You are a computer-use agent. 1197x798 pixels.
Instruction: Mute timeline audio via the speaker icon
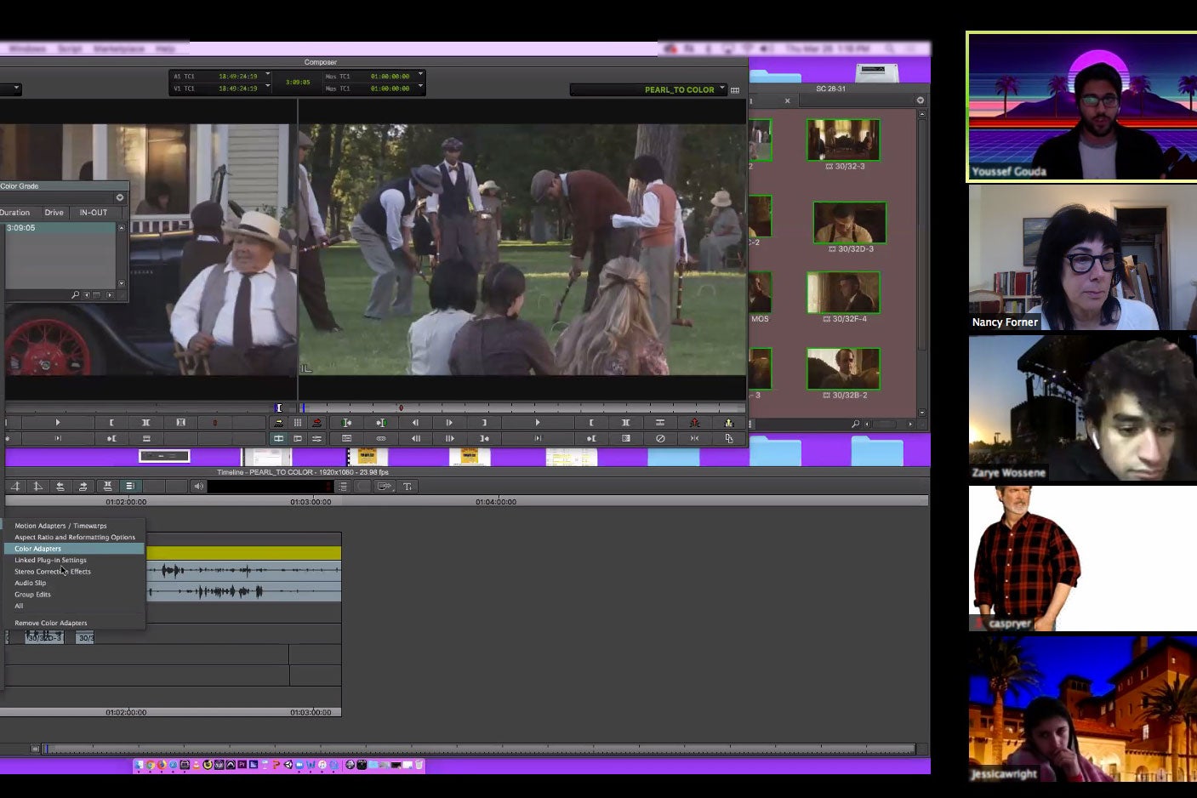click(198, 486)
